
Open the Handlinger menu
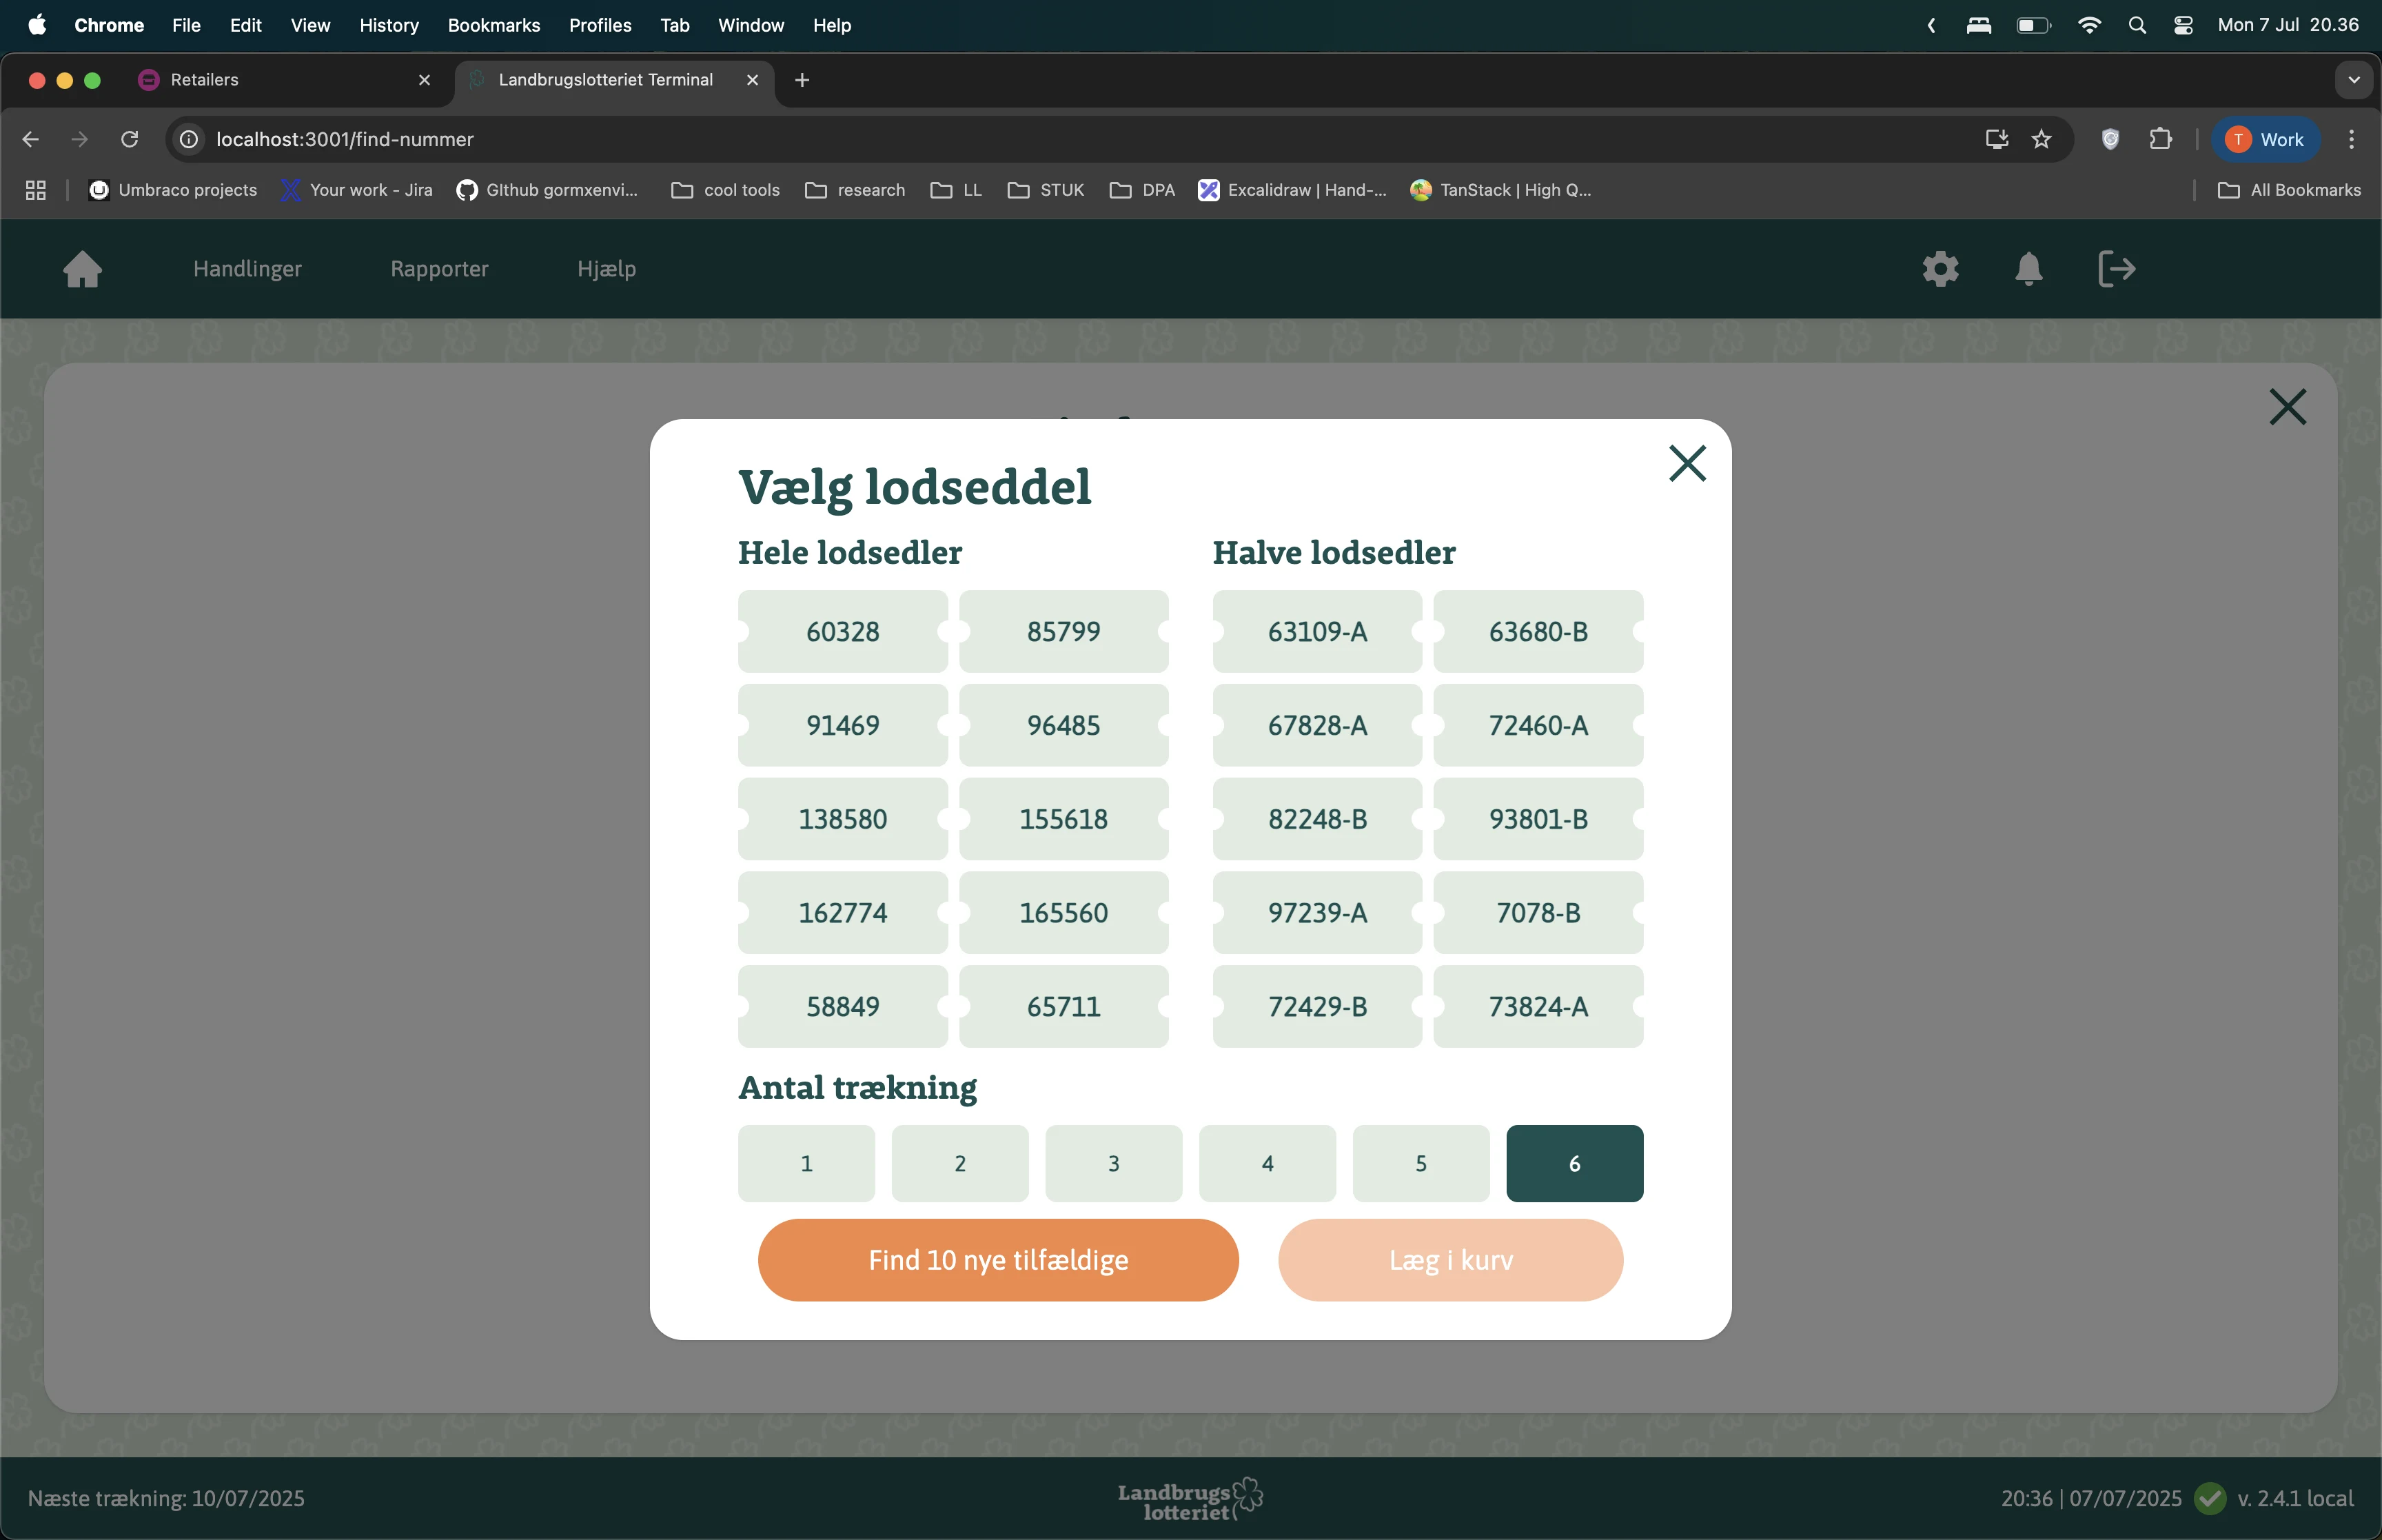point(247,269)
